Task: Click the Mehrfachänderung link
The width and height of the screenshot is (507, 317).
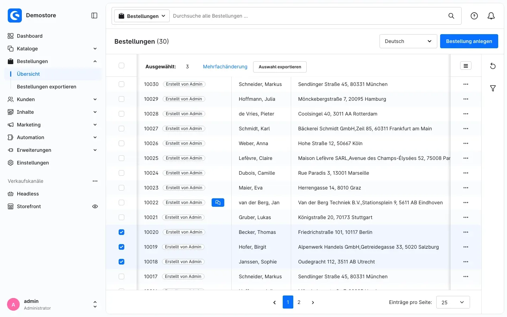Action: [225, 67]
